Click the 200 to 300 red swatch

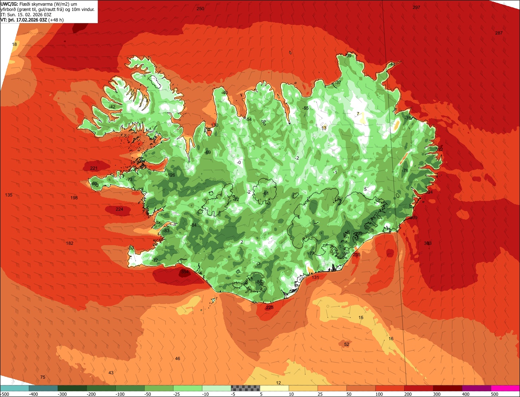coord(418,388)
